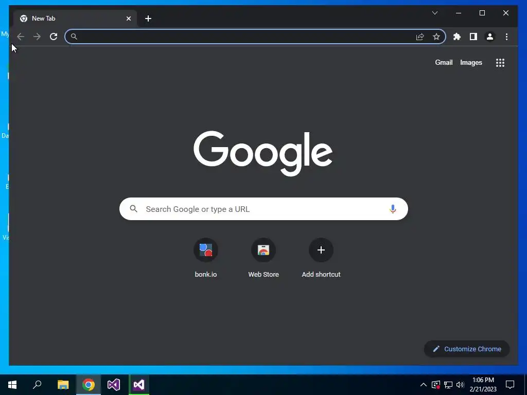
Task: Open the Extensions puzzle piece icon
Action: coord(457,37)
